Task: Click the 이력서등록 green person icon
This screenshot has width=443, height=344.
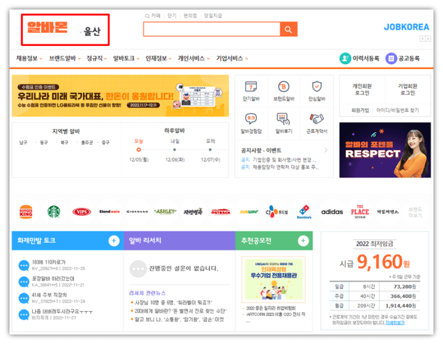Action: tap(345, 58)
